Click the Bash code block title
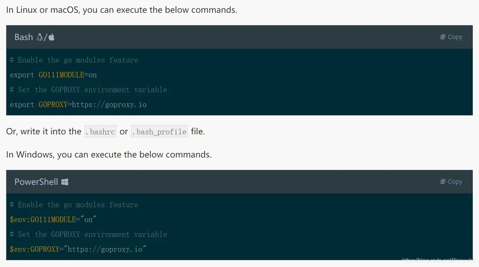This screenshot has width=479, height=267. (x=24, y=37)
